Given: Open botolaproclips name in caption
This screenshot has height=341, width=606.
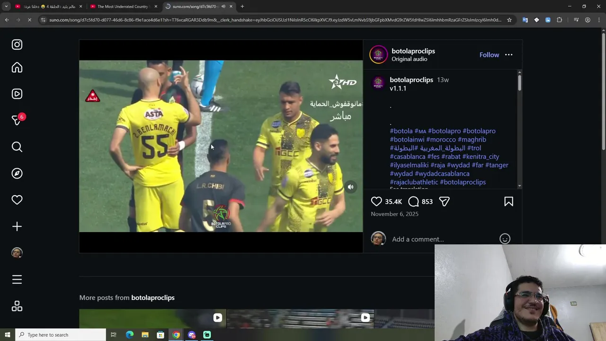Looking at the screenshot, I should (411, 80).
